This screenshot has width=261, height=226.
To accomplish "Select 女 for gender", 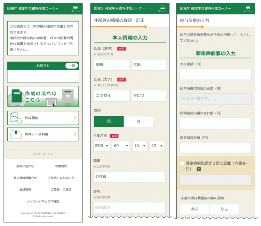I will point(139,122).
